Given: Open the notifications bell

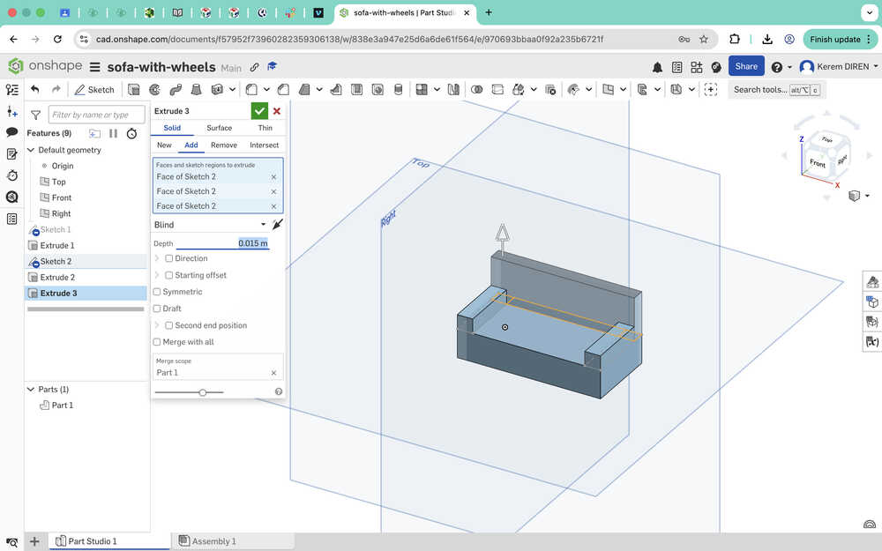Looking at the screenshot, I should tap(657, 67).
